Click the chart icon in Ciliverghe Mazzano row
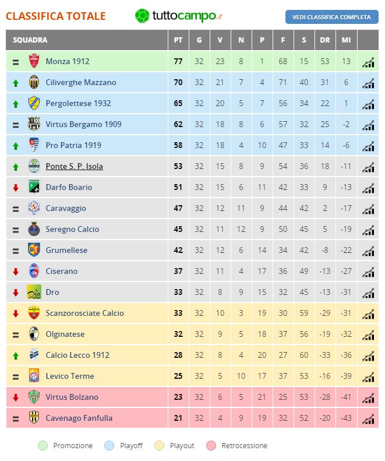385x461 pixels. click(368, 83)
